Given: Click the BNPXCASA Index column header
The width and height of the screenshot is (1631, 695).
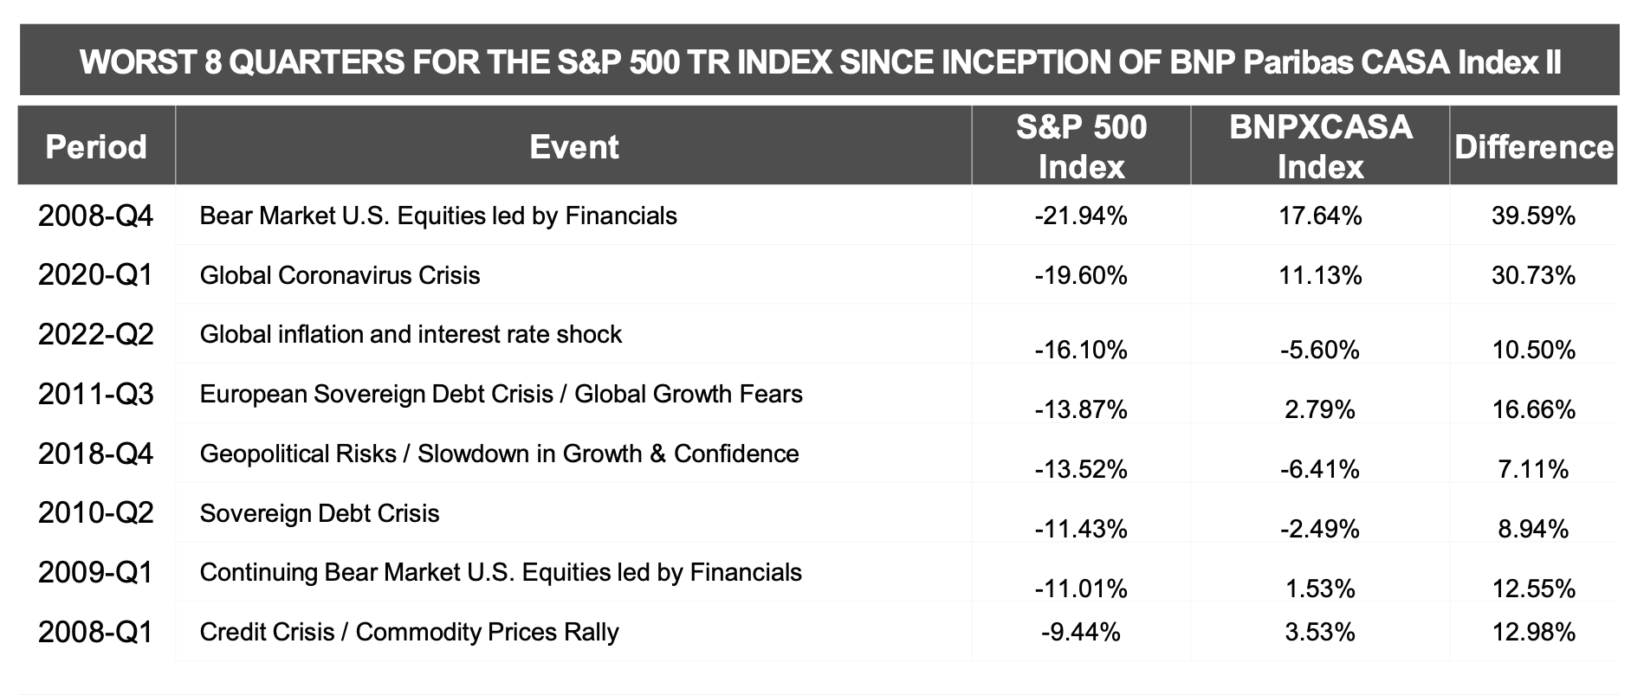Looking at the screenshot, I should [x=1320, y=146].
